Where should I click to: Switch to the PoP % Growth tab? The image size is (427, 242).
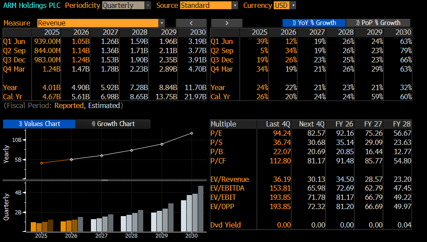click(378, 23)
